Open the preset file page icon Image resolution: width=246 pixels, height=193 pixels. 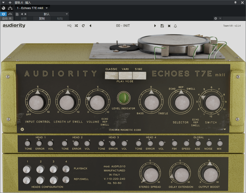17,14
